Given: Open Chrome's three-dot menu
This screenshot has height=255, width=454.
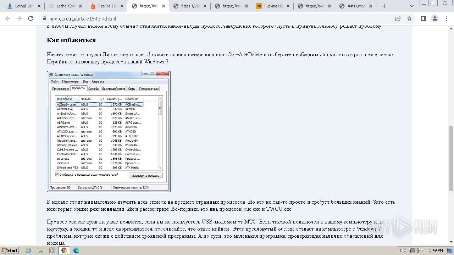Looking at the screenshot, I should click(446, 19).
